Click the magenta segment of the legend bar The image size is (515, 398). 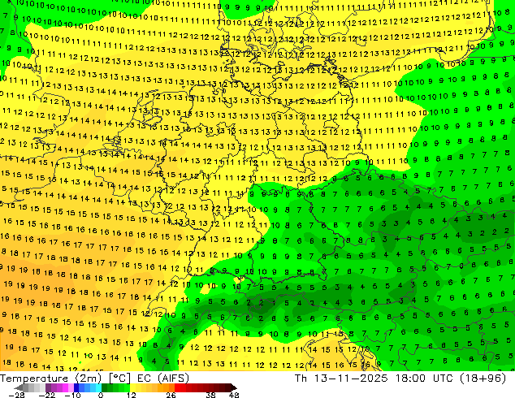point(65,387)
